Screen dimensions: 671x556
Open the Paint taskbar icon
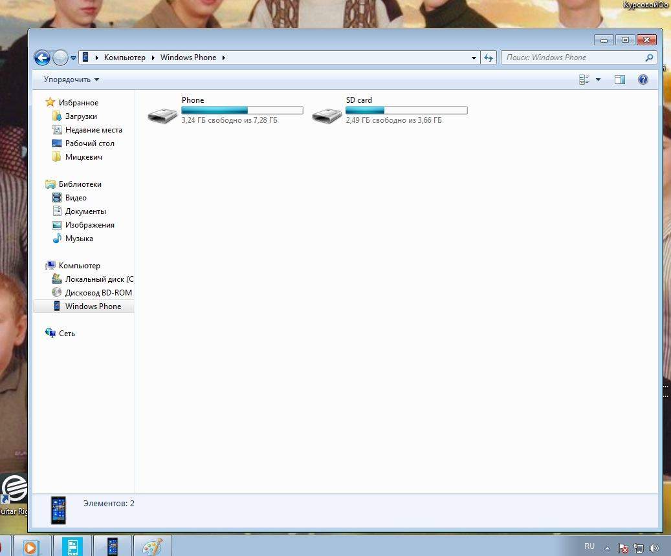click(x=153, y=546)
